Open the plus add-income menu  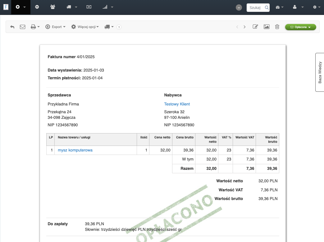coord(21,7)
